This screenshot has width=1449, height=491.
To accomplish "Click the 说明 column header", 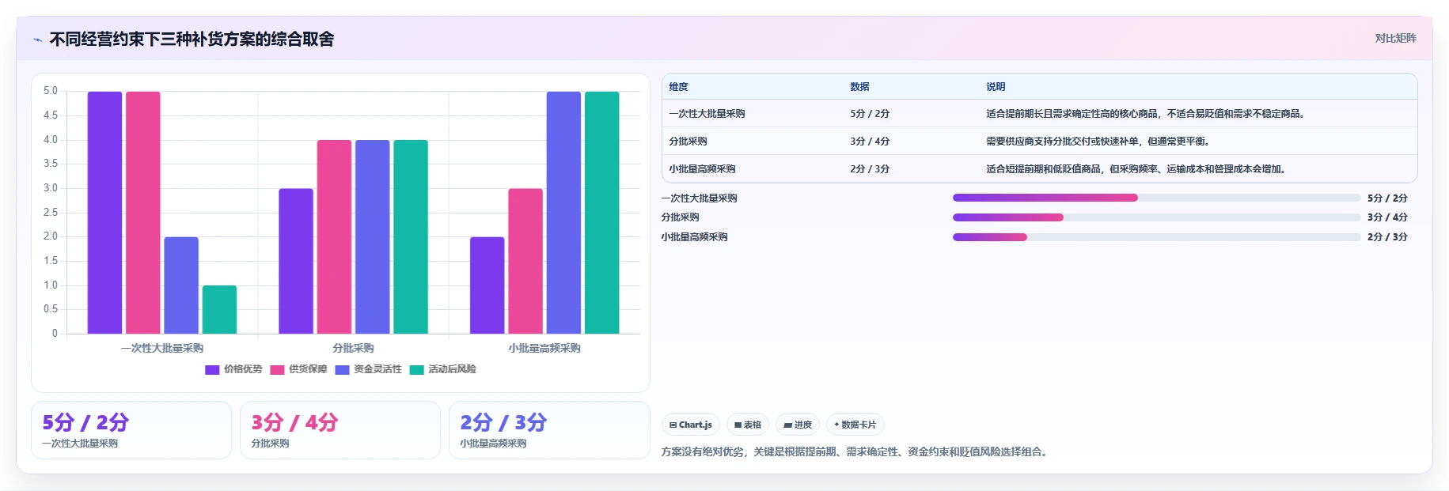I will 996,87.
